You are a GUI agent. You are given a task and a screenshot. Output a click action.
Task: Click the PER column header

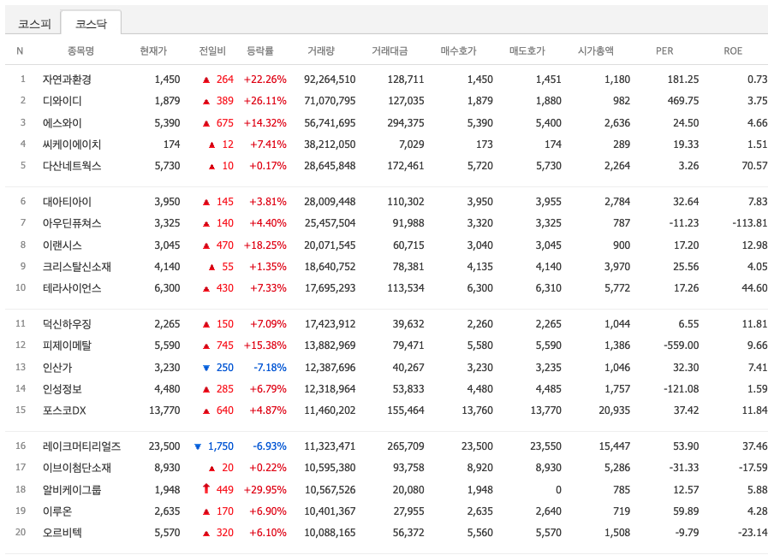point(664,50)
